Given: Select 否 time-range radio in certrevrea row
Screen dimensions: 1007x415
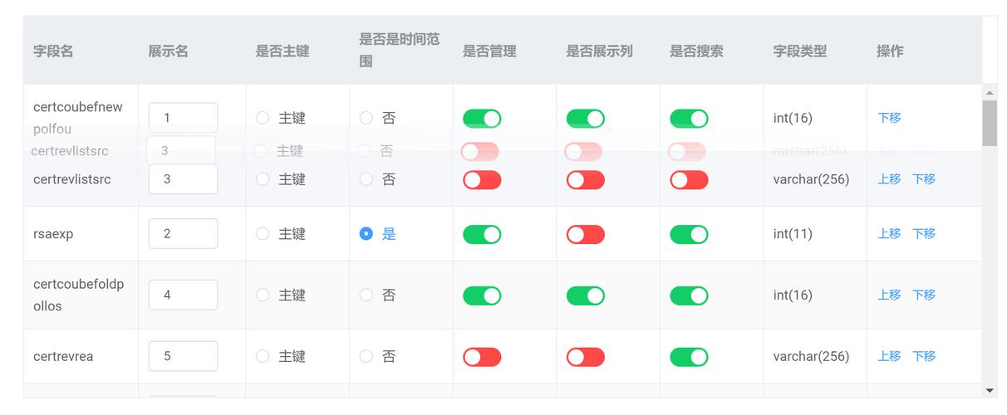Looking at the screenshot, I should pos(366,356).
